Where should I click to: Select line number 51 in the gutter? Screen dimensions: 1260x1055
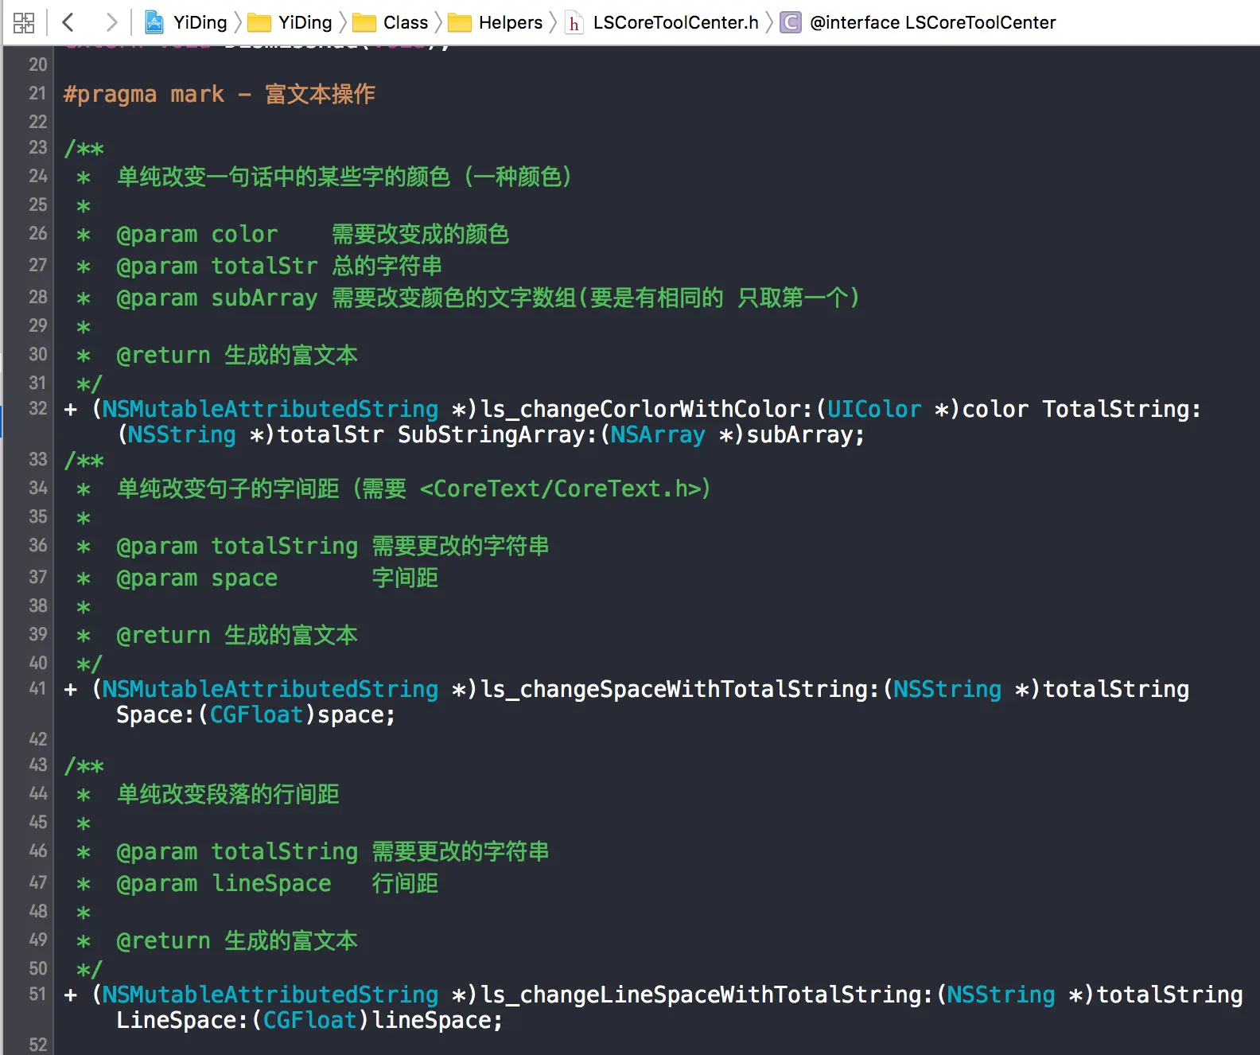tap(38, 995)
